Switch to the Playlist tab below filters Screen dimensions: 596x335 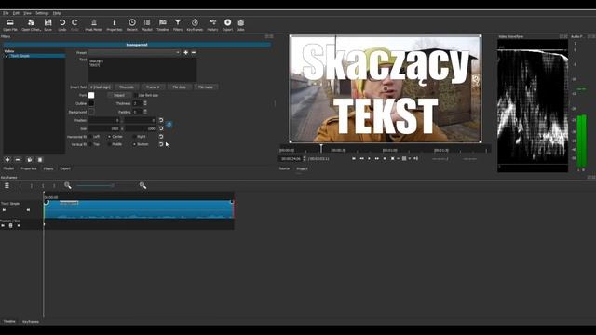pyautogui.click(x=8, y=168)
